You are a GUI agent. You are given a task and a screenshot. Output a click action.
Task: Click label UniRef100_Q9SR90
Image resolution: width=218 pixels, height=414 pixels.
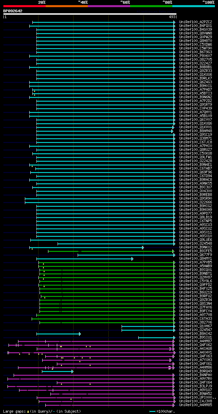coord(196,198)
